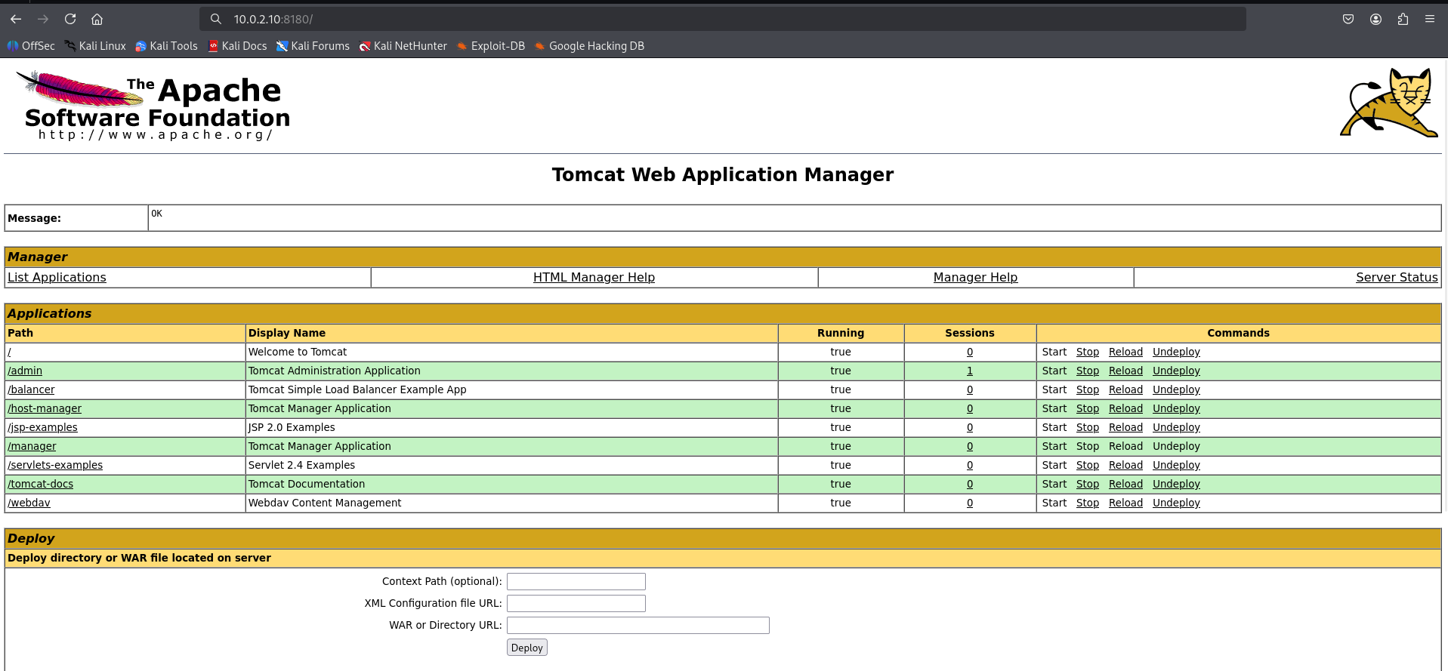Open the /tomcat-docs application path
Viewport: 1448px width, 671px height.
(x=41, y=484)
